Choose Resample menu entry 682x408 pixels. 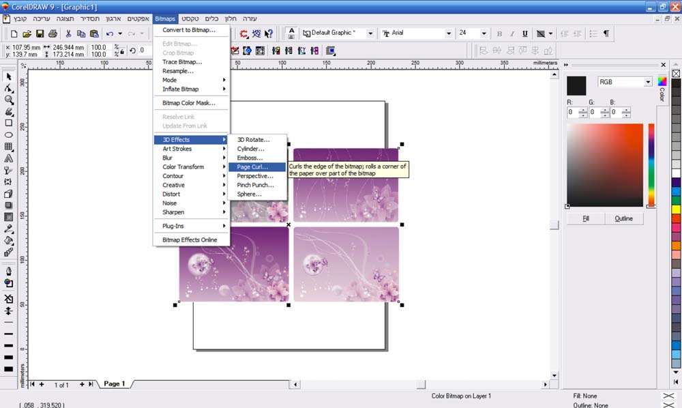click(192, 71)
